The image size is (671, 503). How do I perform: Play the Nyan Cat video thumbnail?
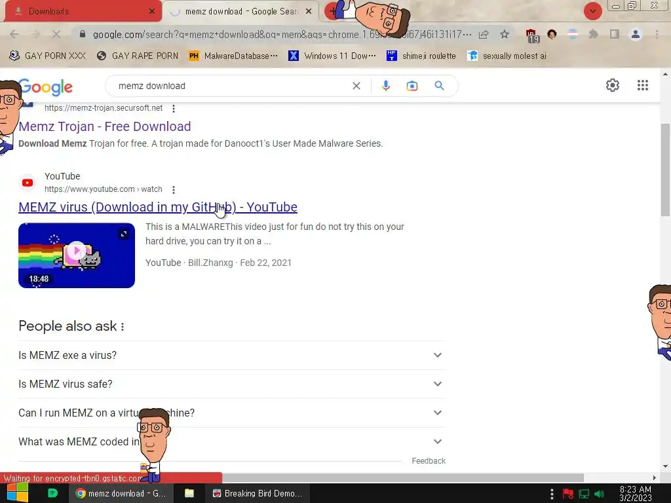coord(77,255)
